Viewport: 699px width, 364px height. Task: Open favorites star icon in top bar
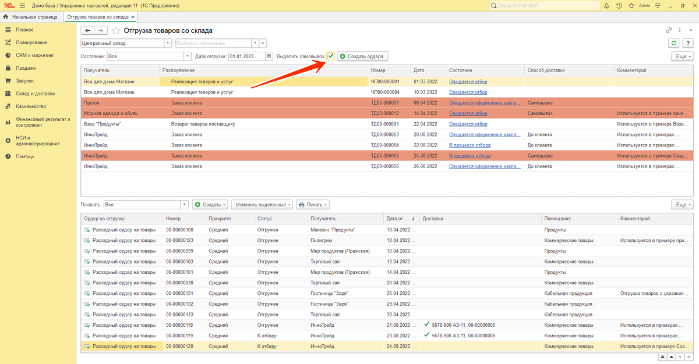point(631,5)
